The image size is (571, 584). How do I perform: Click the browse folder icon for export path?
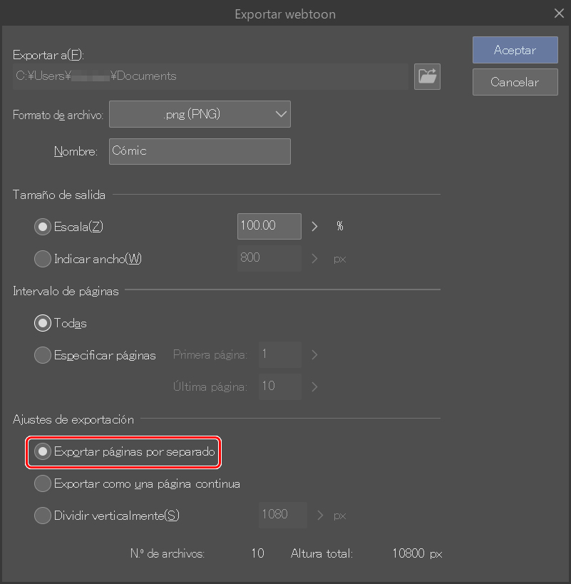427,76
